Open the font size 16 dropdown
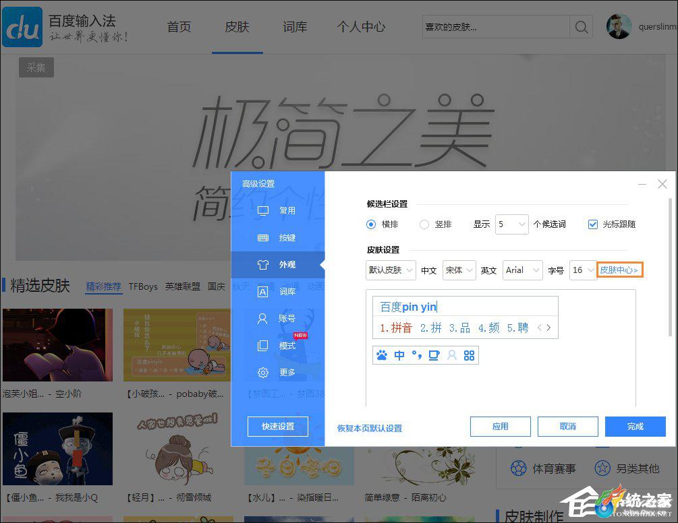 click(x=584, y=270)
